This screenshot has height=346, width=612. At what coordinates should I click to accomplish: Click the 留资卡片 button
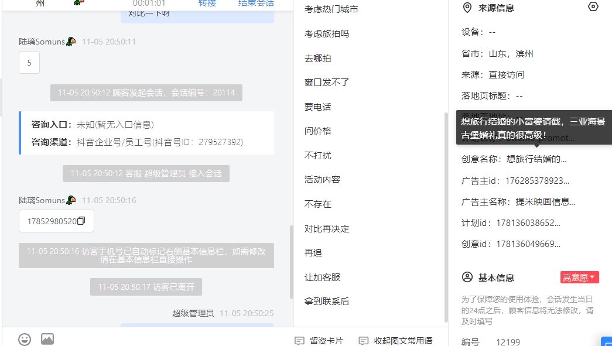coord(319,341)
